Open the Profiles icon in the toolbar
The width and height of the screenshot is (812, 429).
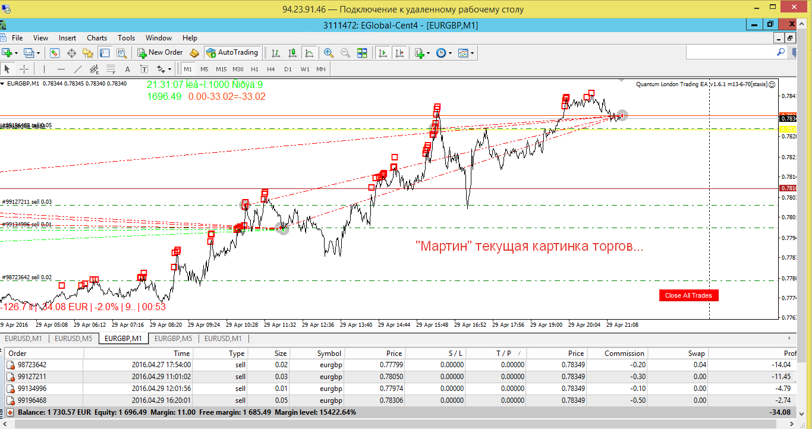pos(29,53)
